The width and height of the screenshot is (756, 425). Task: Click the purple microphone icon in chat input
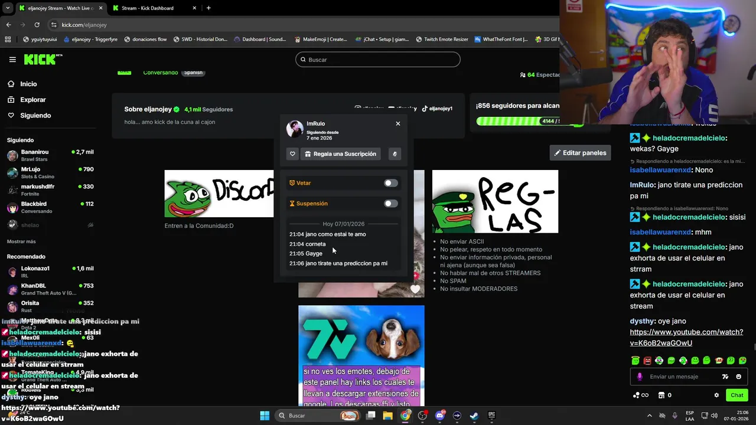pyautogui.click(x=640, y=377)
